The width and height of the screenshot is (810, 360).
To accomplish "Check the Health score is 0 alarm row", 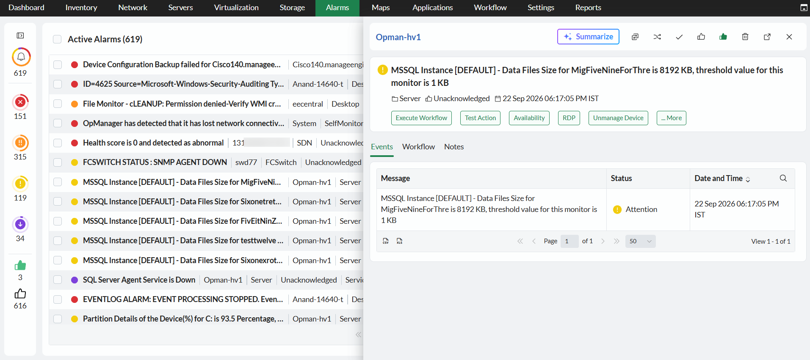I will (x=58, y=143).
